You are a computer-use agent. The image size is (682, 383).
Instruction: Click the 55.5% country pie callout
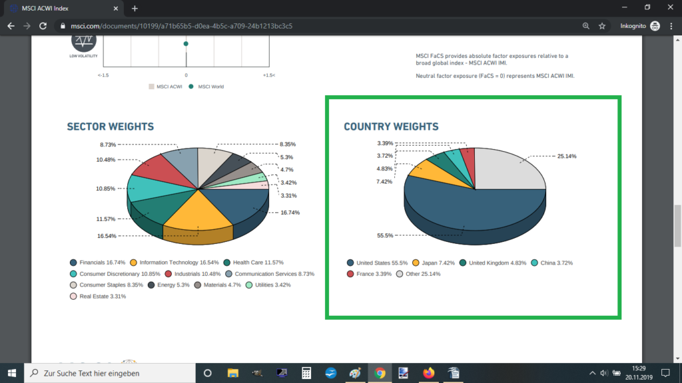coord(385,236)
